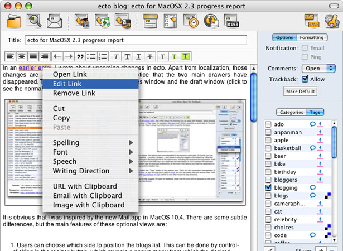Click the HTML tags toolbar icon
This screenshot has height=251, width=343.
pyautogui.click(x=312, y=21)
